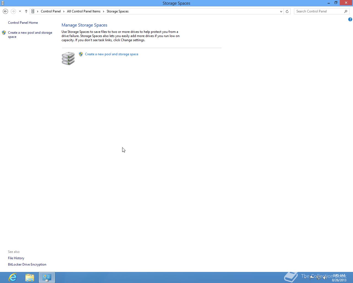
Task: Refresh the Storage Spaces page
Action: 287,11
